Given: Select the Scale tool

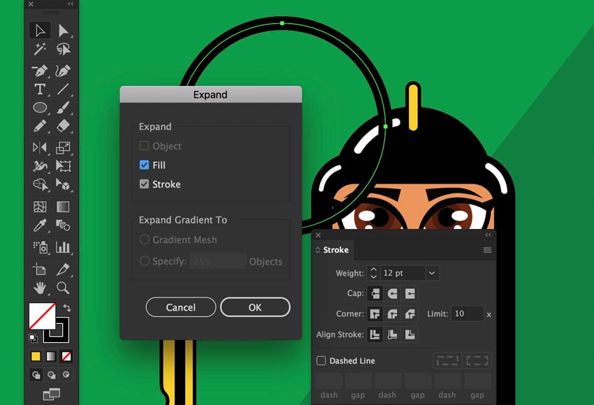Looking at the screenshot, I should click(63, 147).
